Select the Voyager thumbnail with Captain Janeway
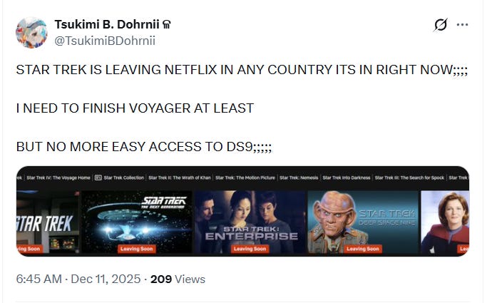 (445, 222)
